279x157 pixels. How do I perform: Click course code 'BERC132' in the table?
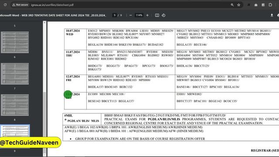(x=126, y=87)
